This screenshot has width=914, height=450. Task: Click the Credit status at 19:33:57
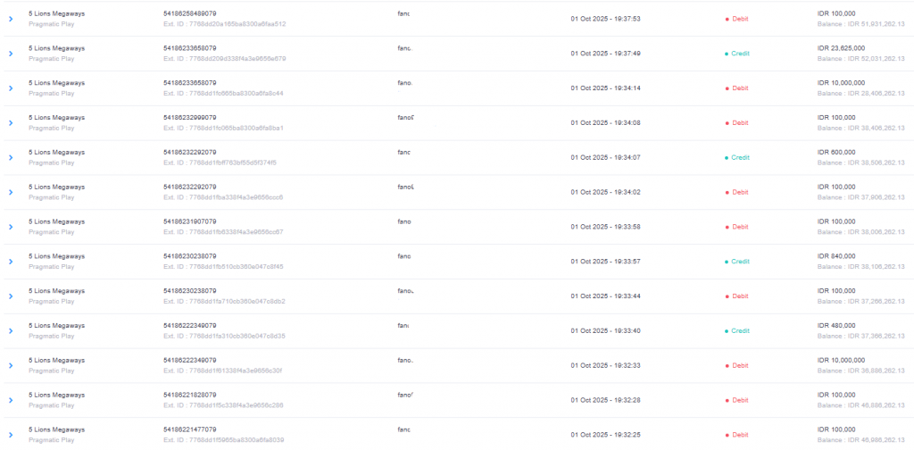739,262
